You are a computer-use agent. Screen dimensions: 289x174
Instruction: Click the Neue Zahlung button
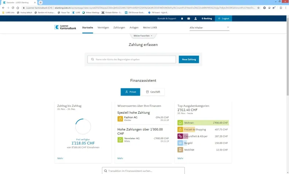[189, 60]
